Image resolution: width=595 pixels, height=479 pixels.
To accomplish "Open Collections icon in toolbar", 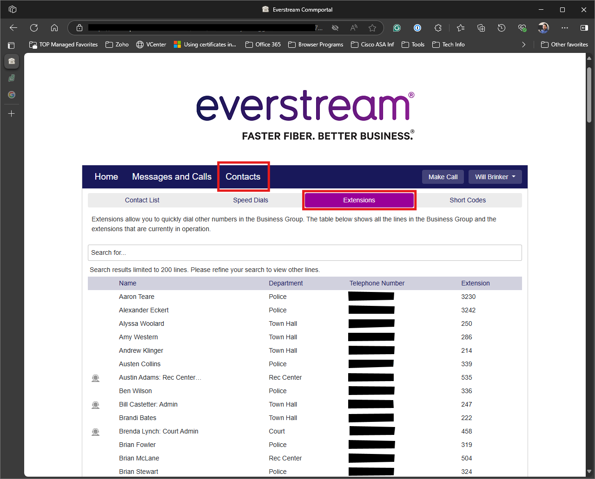I will click(x=481, y=28).
